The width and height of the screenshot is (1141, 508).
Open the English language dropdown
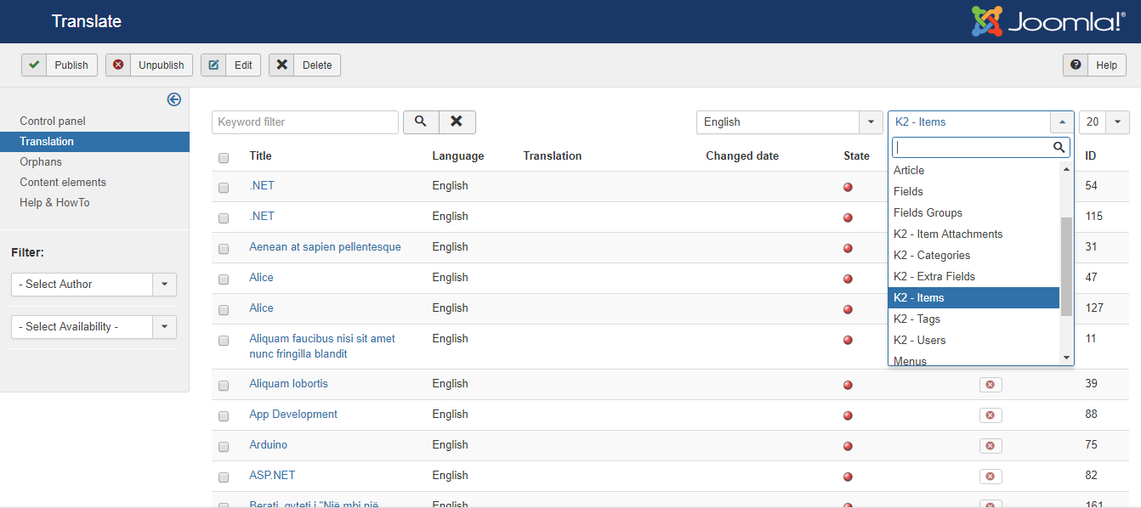point(789,121)
